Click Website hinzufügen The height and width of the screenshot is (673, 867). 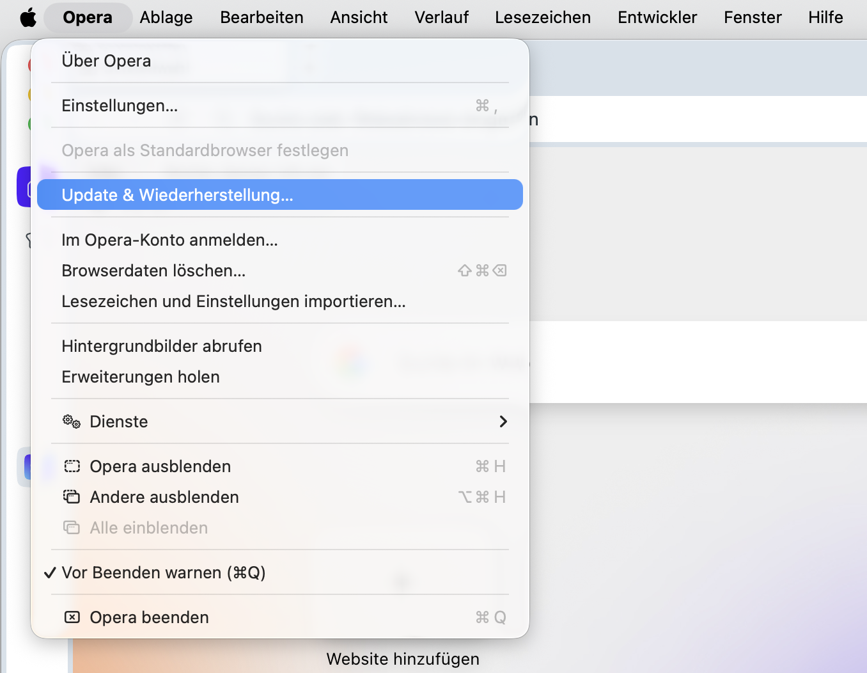403,659
